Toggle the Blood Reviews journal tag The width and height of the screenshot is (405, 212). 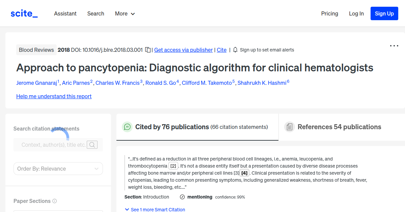point(36,49)
